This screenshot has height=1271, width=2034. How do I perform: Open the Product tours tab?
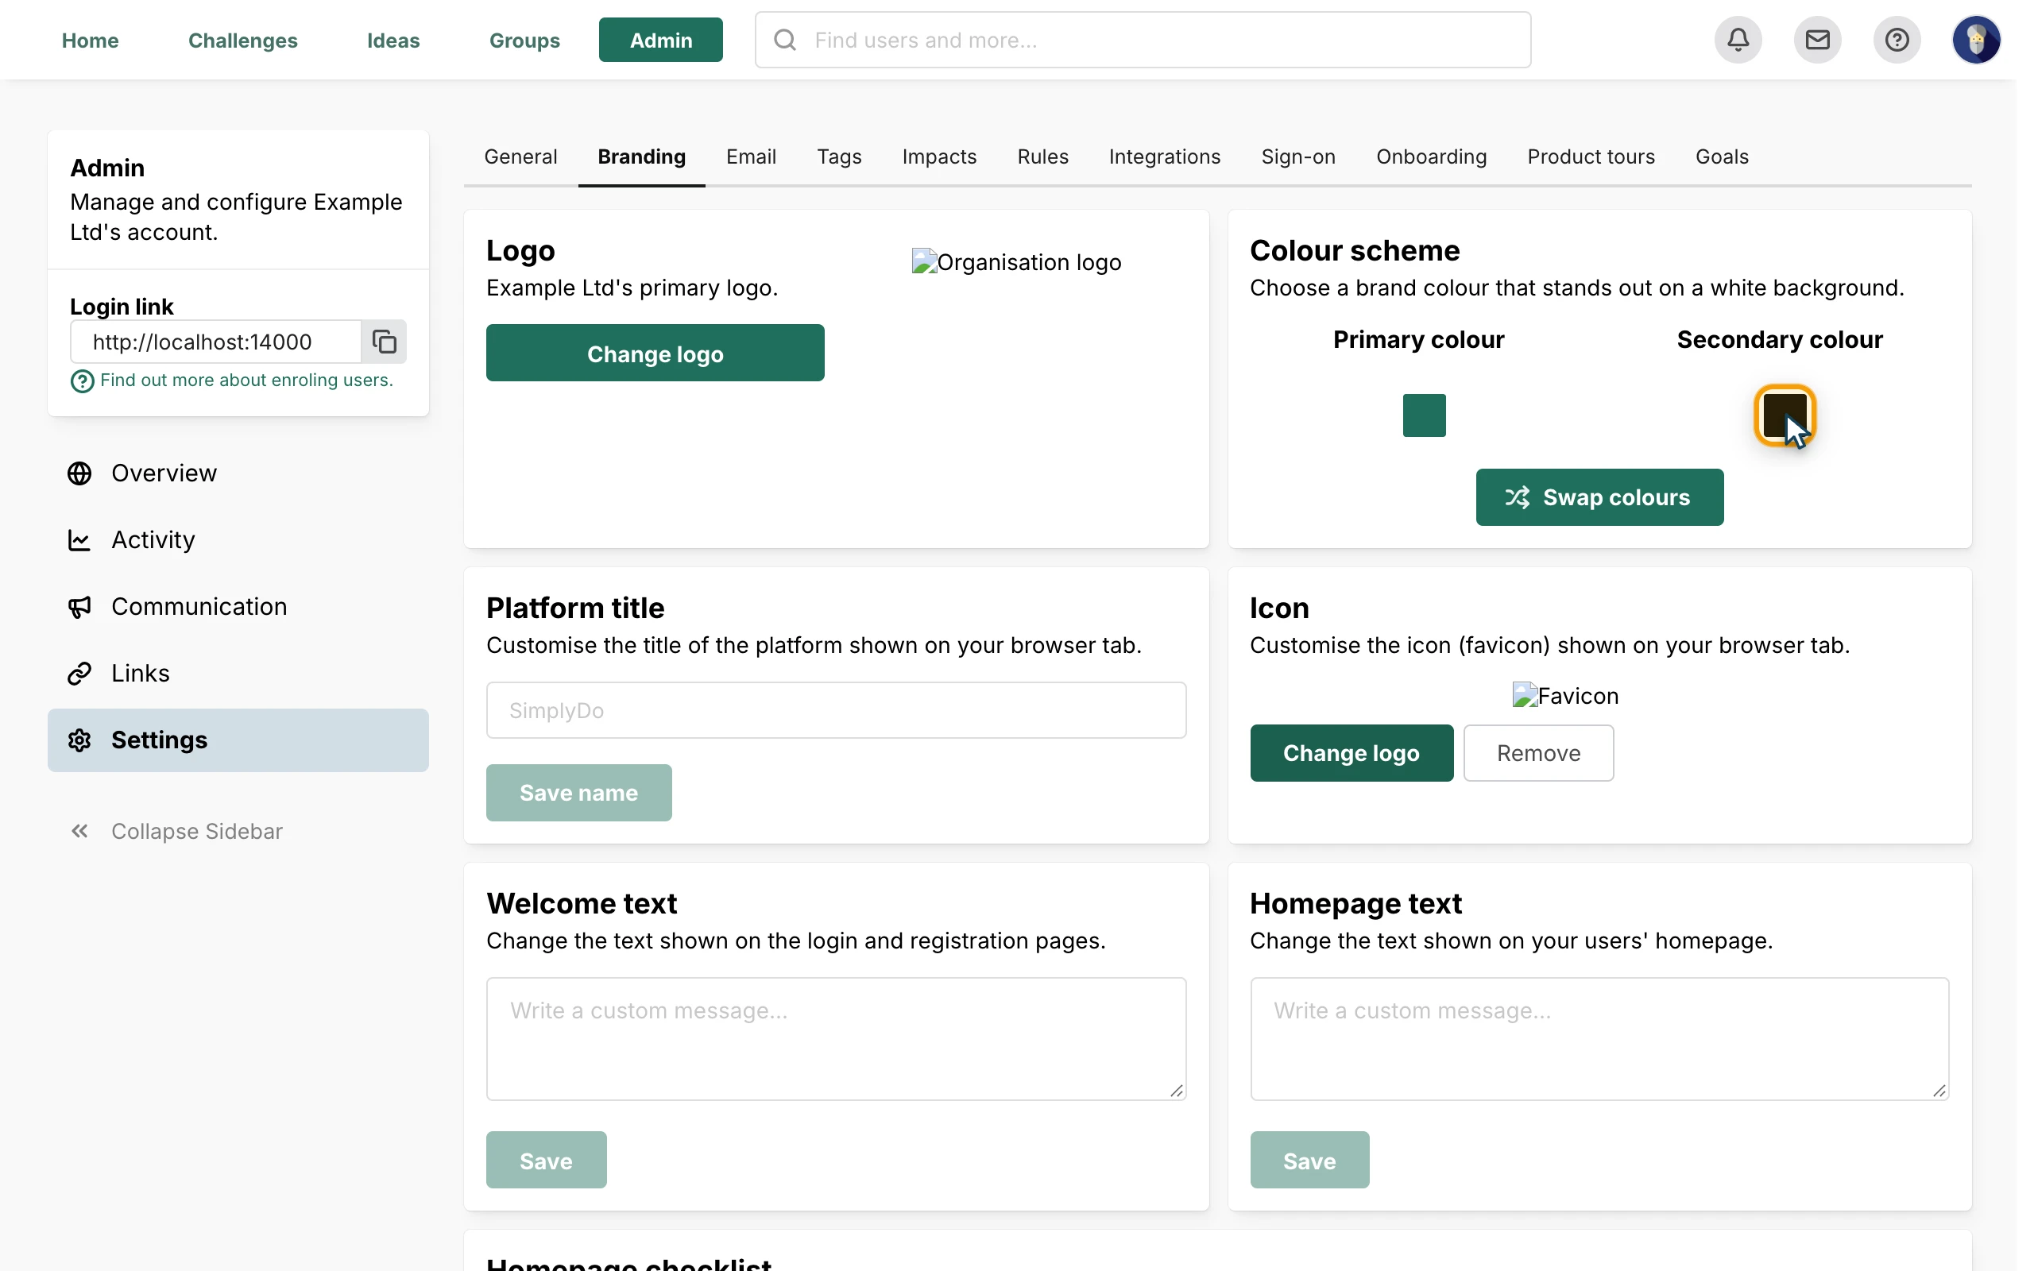pos(1590,156)
